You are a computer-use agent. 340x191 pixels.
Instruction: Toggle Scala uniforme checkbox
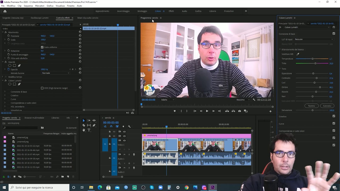click(42, 47)
